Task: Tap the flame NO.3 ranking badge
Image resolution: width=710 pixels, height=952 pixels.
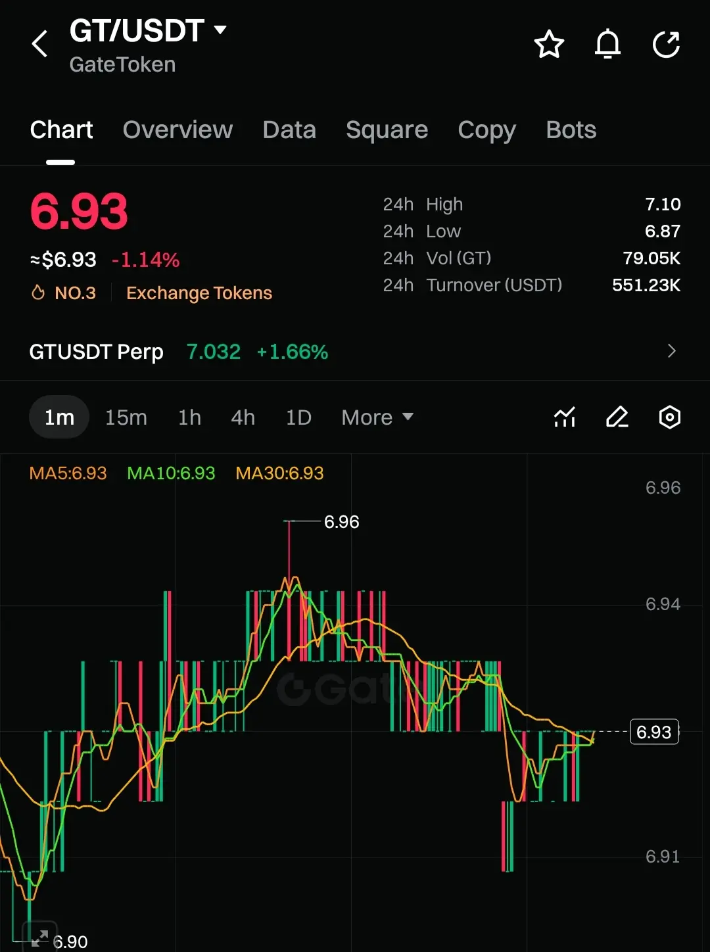Action: pyautogui.click(x=64, y=293)
